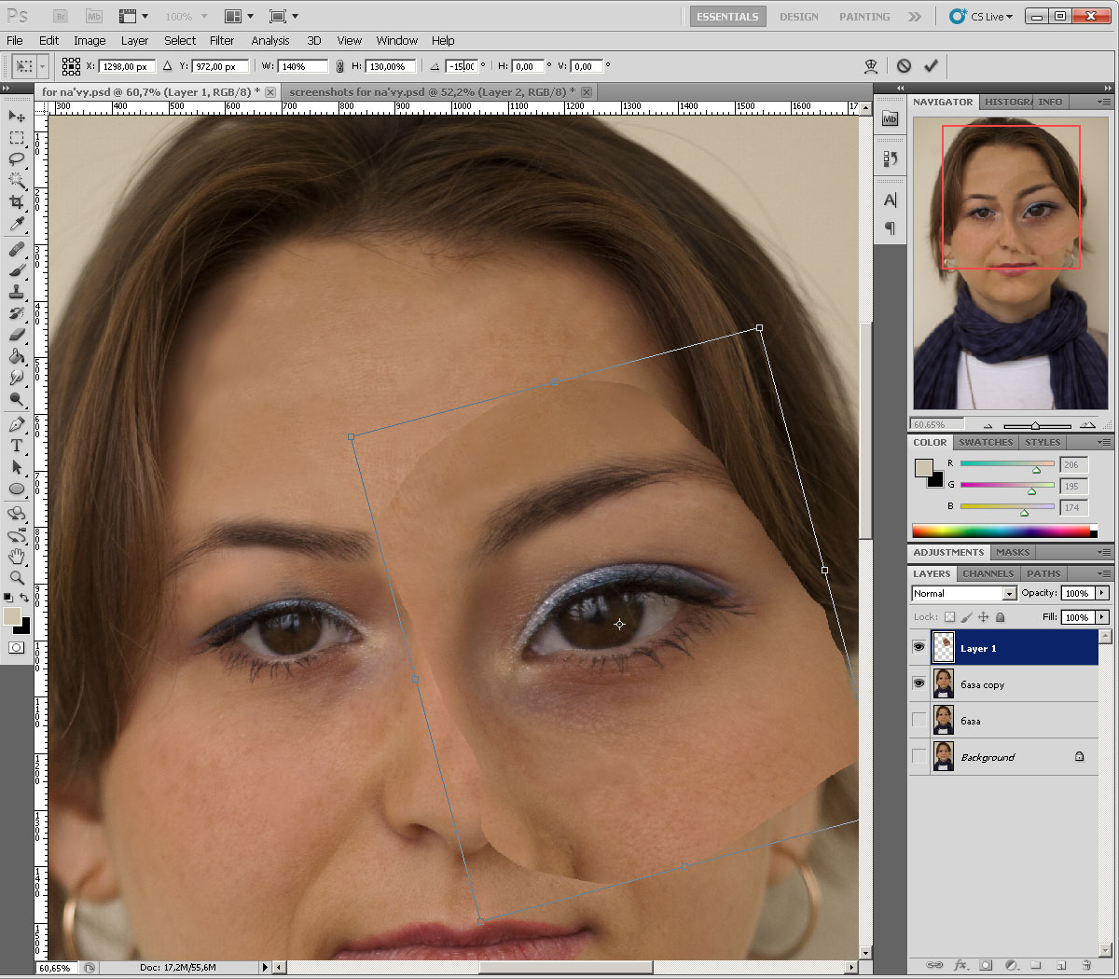The image size is (1119, 979).
Task: Select the Lasso tool
Action: coord(17,159)
